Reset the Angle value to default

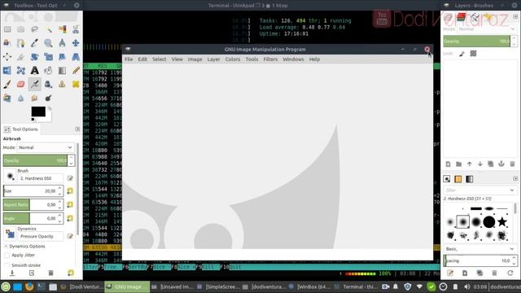coord(70,218)
